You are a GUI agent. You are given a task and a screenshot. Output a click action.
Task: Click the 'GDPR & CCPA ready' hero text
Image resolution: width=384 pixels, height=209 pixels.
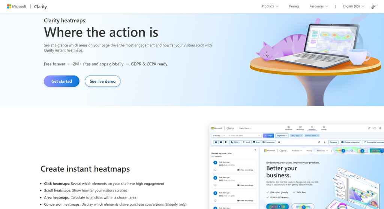(149, 64)
